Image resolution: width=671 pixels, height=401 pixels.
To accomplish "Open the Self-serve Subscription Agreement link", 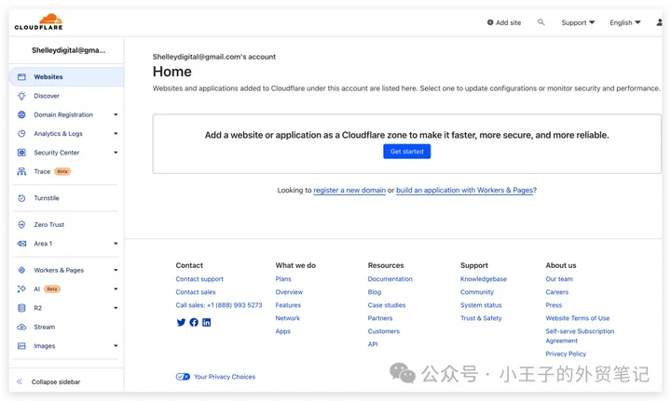I will pos(580,336).
